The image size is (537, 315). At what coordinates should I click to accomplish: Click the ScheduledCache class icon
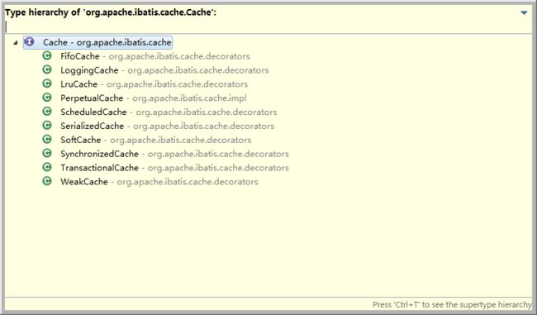coord(47,112)
